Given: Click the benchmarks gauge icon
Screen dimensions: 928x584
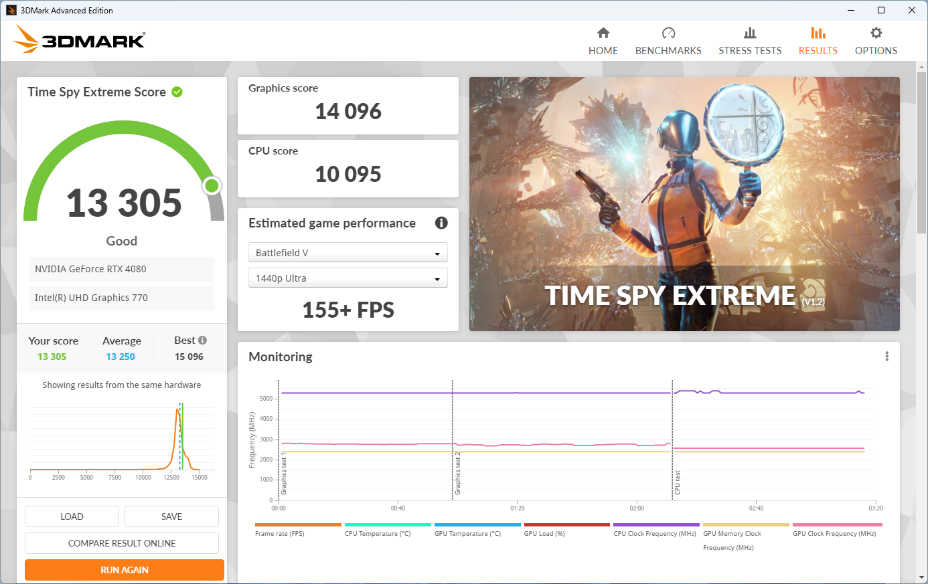Looking at the screenshot, I should click(x=668, y=33).
